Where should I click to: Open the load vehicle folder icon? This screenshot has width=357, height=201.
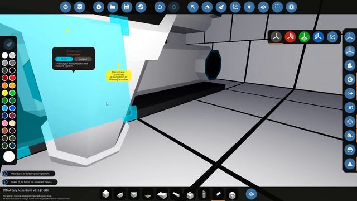113,7
